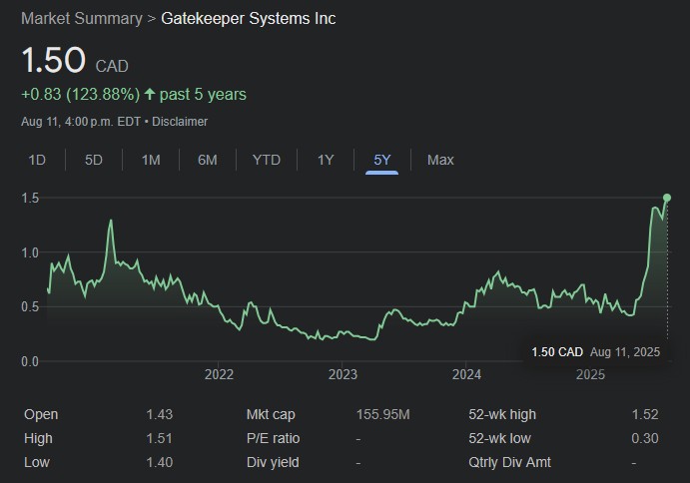
Task: Click the '52-wk low' stat label
Action: point(499,438)
